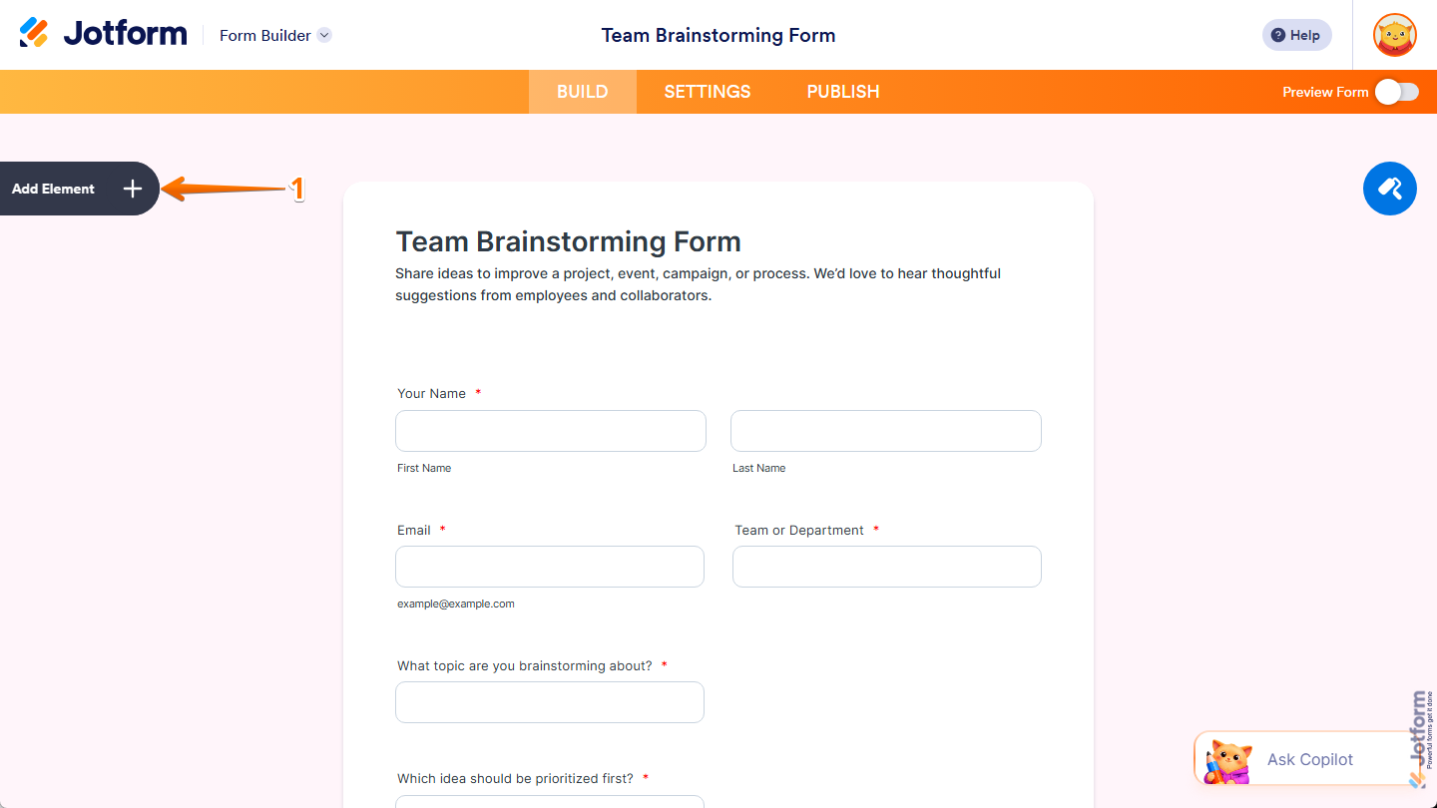Click the question mark icon inside Help
The width and height of the screenshot is (1437, 808).
coord(1277,34)
